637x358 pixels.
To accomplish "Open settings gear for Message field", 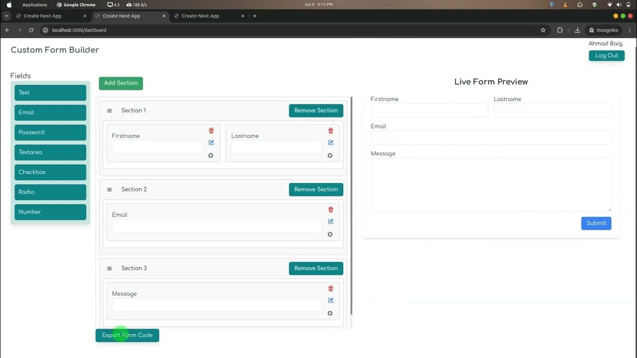I will point(330,313).
